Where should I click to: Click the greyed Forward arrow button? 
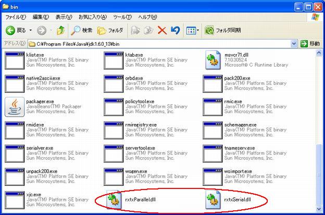coord(42,31)
